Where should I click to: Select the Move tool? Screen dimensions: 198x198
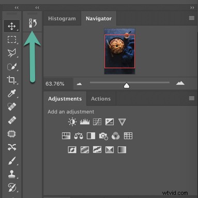[x=12, y=26]
